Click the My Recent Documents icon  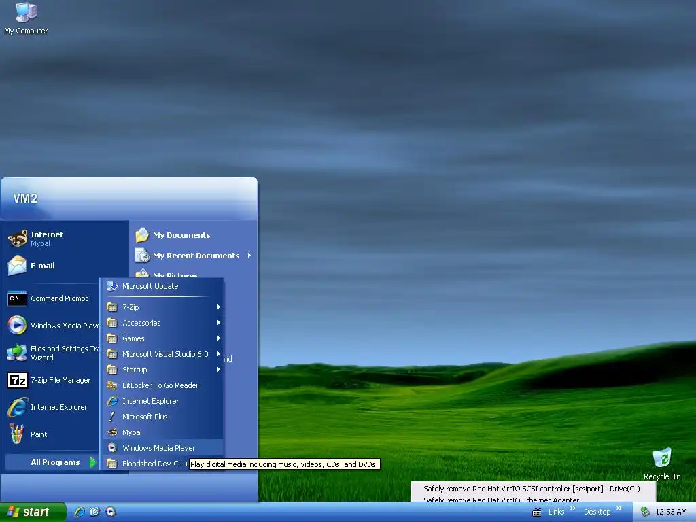coord(142,256)
